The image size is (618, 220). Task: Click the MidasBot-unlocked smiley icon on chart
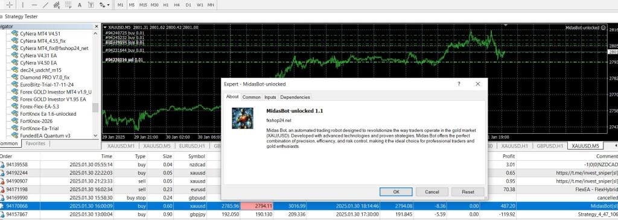click(604, 28)
